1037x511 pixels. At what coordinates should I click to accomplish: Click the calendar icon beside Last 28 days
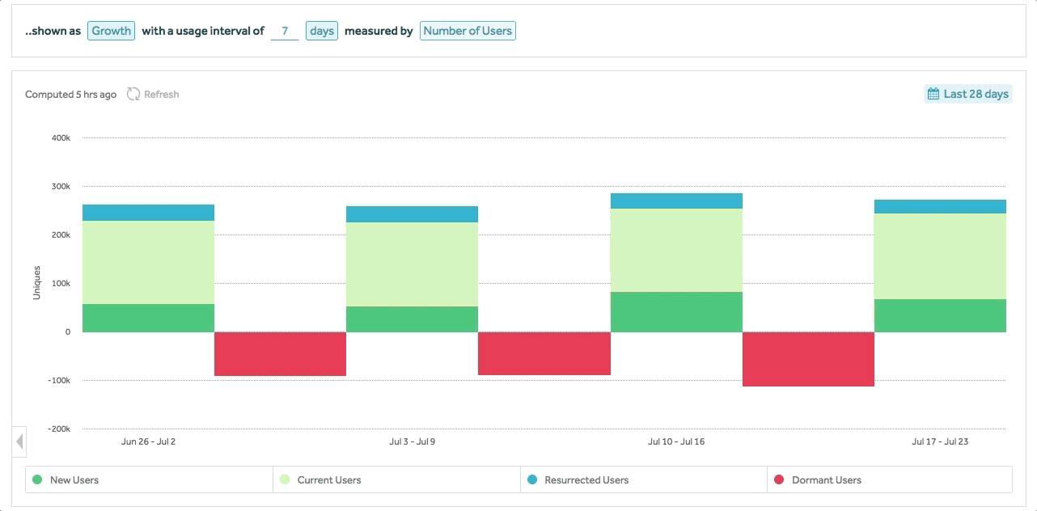point(933,94)
